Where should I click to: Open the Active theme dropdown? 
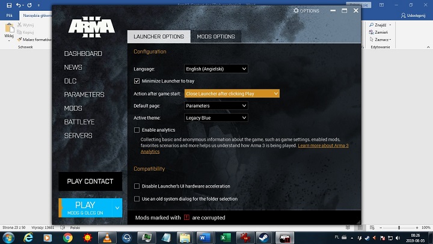[216, 118]
